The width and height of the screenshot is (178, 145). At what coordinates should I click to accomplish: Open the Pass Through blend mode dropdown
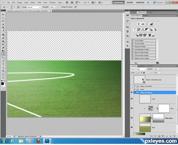[x=139, y=69]
